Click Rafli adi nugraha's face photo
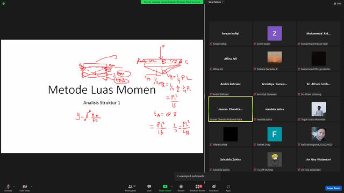This screenshot has width=344, height=193. click(319, 134)
